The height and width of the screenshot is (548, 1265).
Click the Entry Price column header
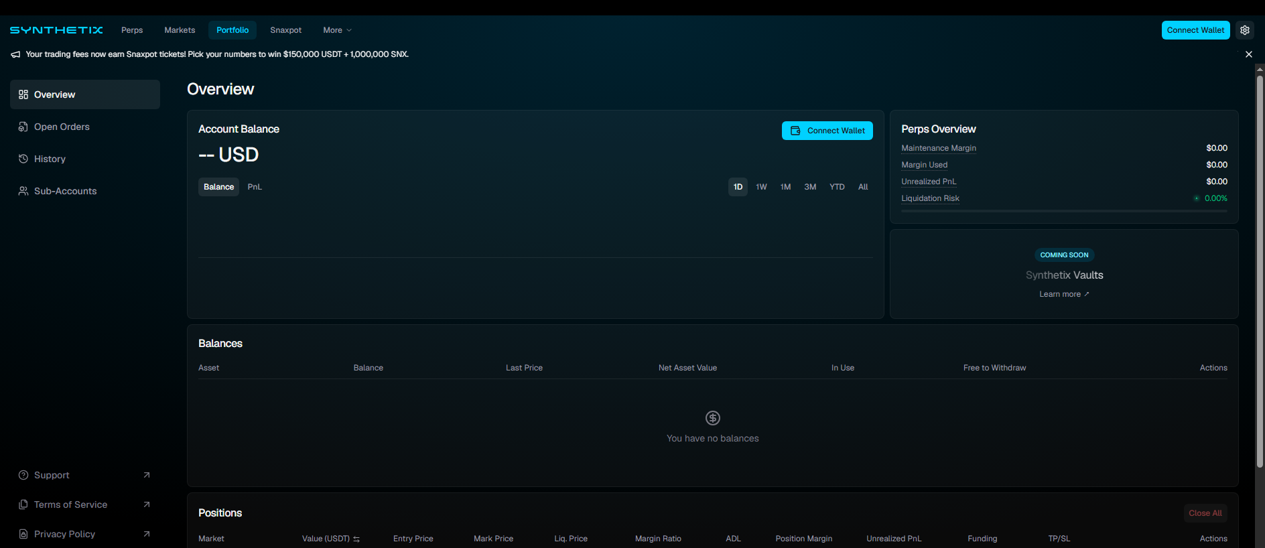(413, 539)
